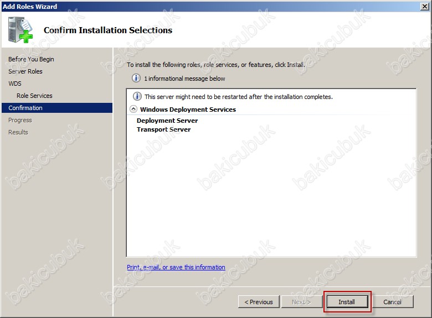The width and height of the screenshot is (432, 318).
Task: Click info icon next to informational message count
Action: point(136,78)
